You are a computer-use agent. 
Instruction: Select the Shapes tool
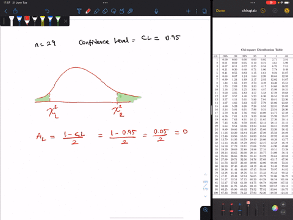(122, 11)
